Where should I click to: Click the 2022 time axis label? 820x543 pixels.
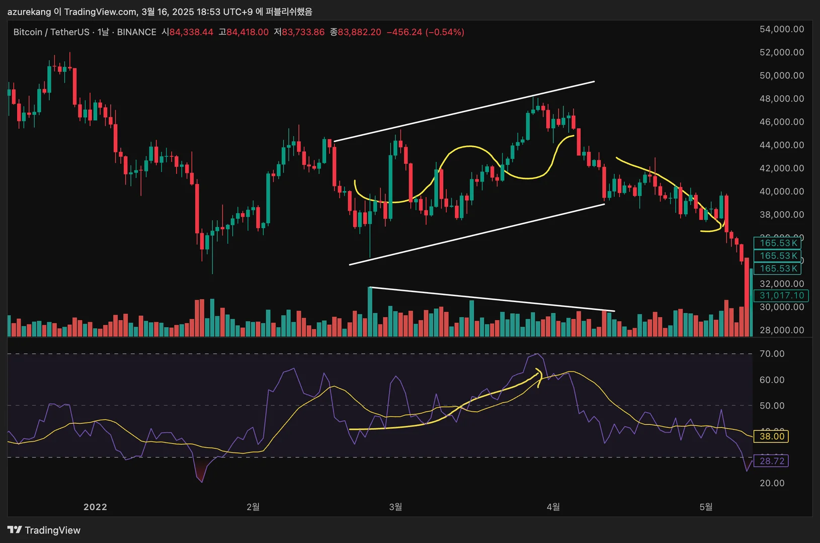pyautogui.click(x=95, y=507)
